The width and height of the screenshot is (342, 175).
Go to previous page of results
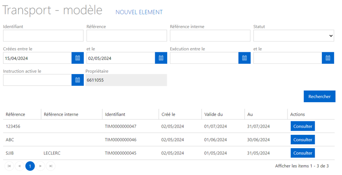[20, 166]
